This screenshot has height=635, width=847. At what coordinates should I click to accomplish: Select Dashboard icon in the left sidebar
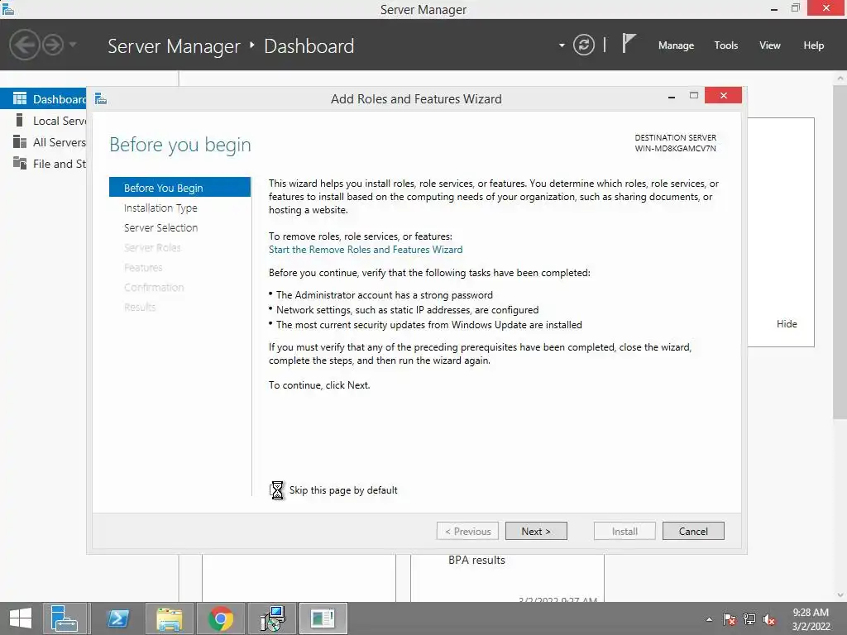tap(20, 99)
